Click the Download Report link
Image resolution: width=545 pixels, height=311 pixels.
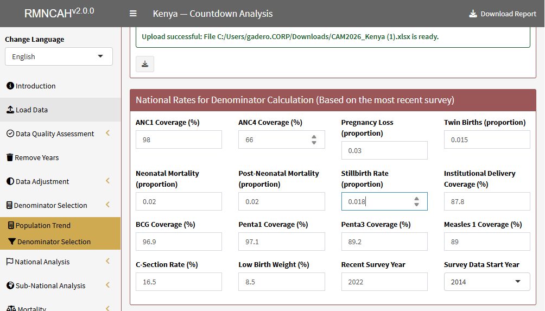click(503, 14)
